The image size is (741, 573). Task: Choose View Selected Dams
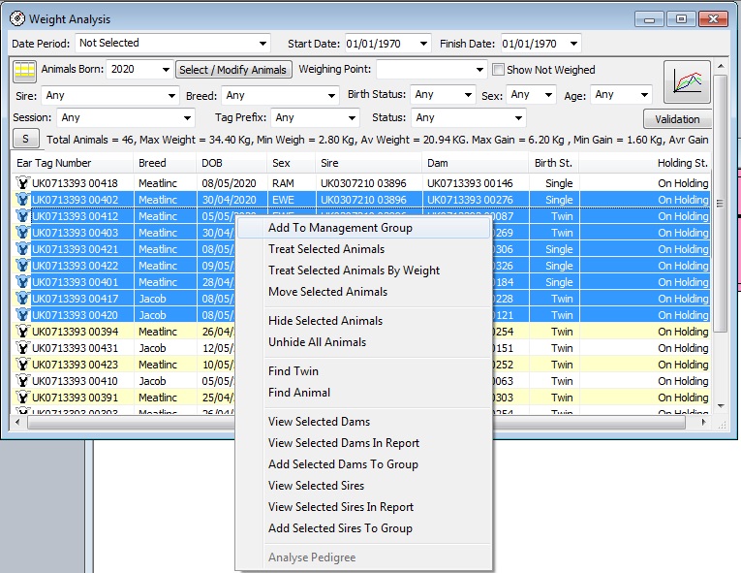(364, 421)
